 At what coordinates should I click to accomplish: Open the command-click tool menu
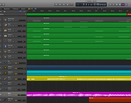click(102, 9)
